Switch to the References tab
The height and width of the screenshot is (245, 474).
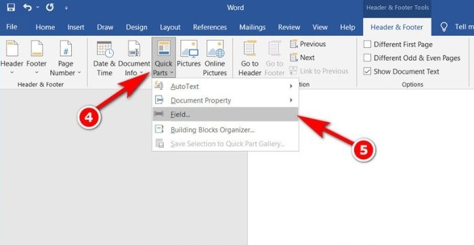pos(210,27)
